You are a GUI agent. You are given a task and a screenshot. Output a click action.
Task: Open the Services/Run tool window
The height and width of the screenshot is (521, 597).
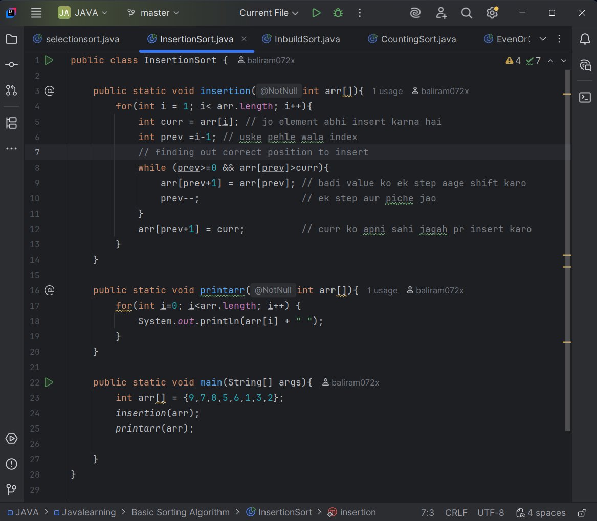(x=11, y=438)
